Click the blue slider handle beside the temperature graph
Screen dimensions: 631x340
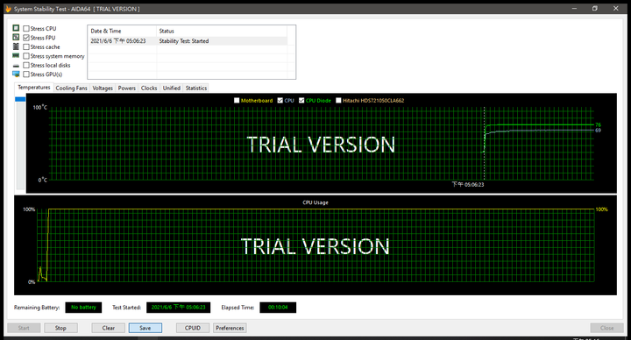point(20,99)
